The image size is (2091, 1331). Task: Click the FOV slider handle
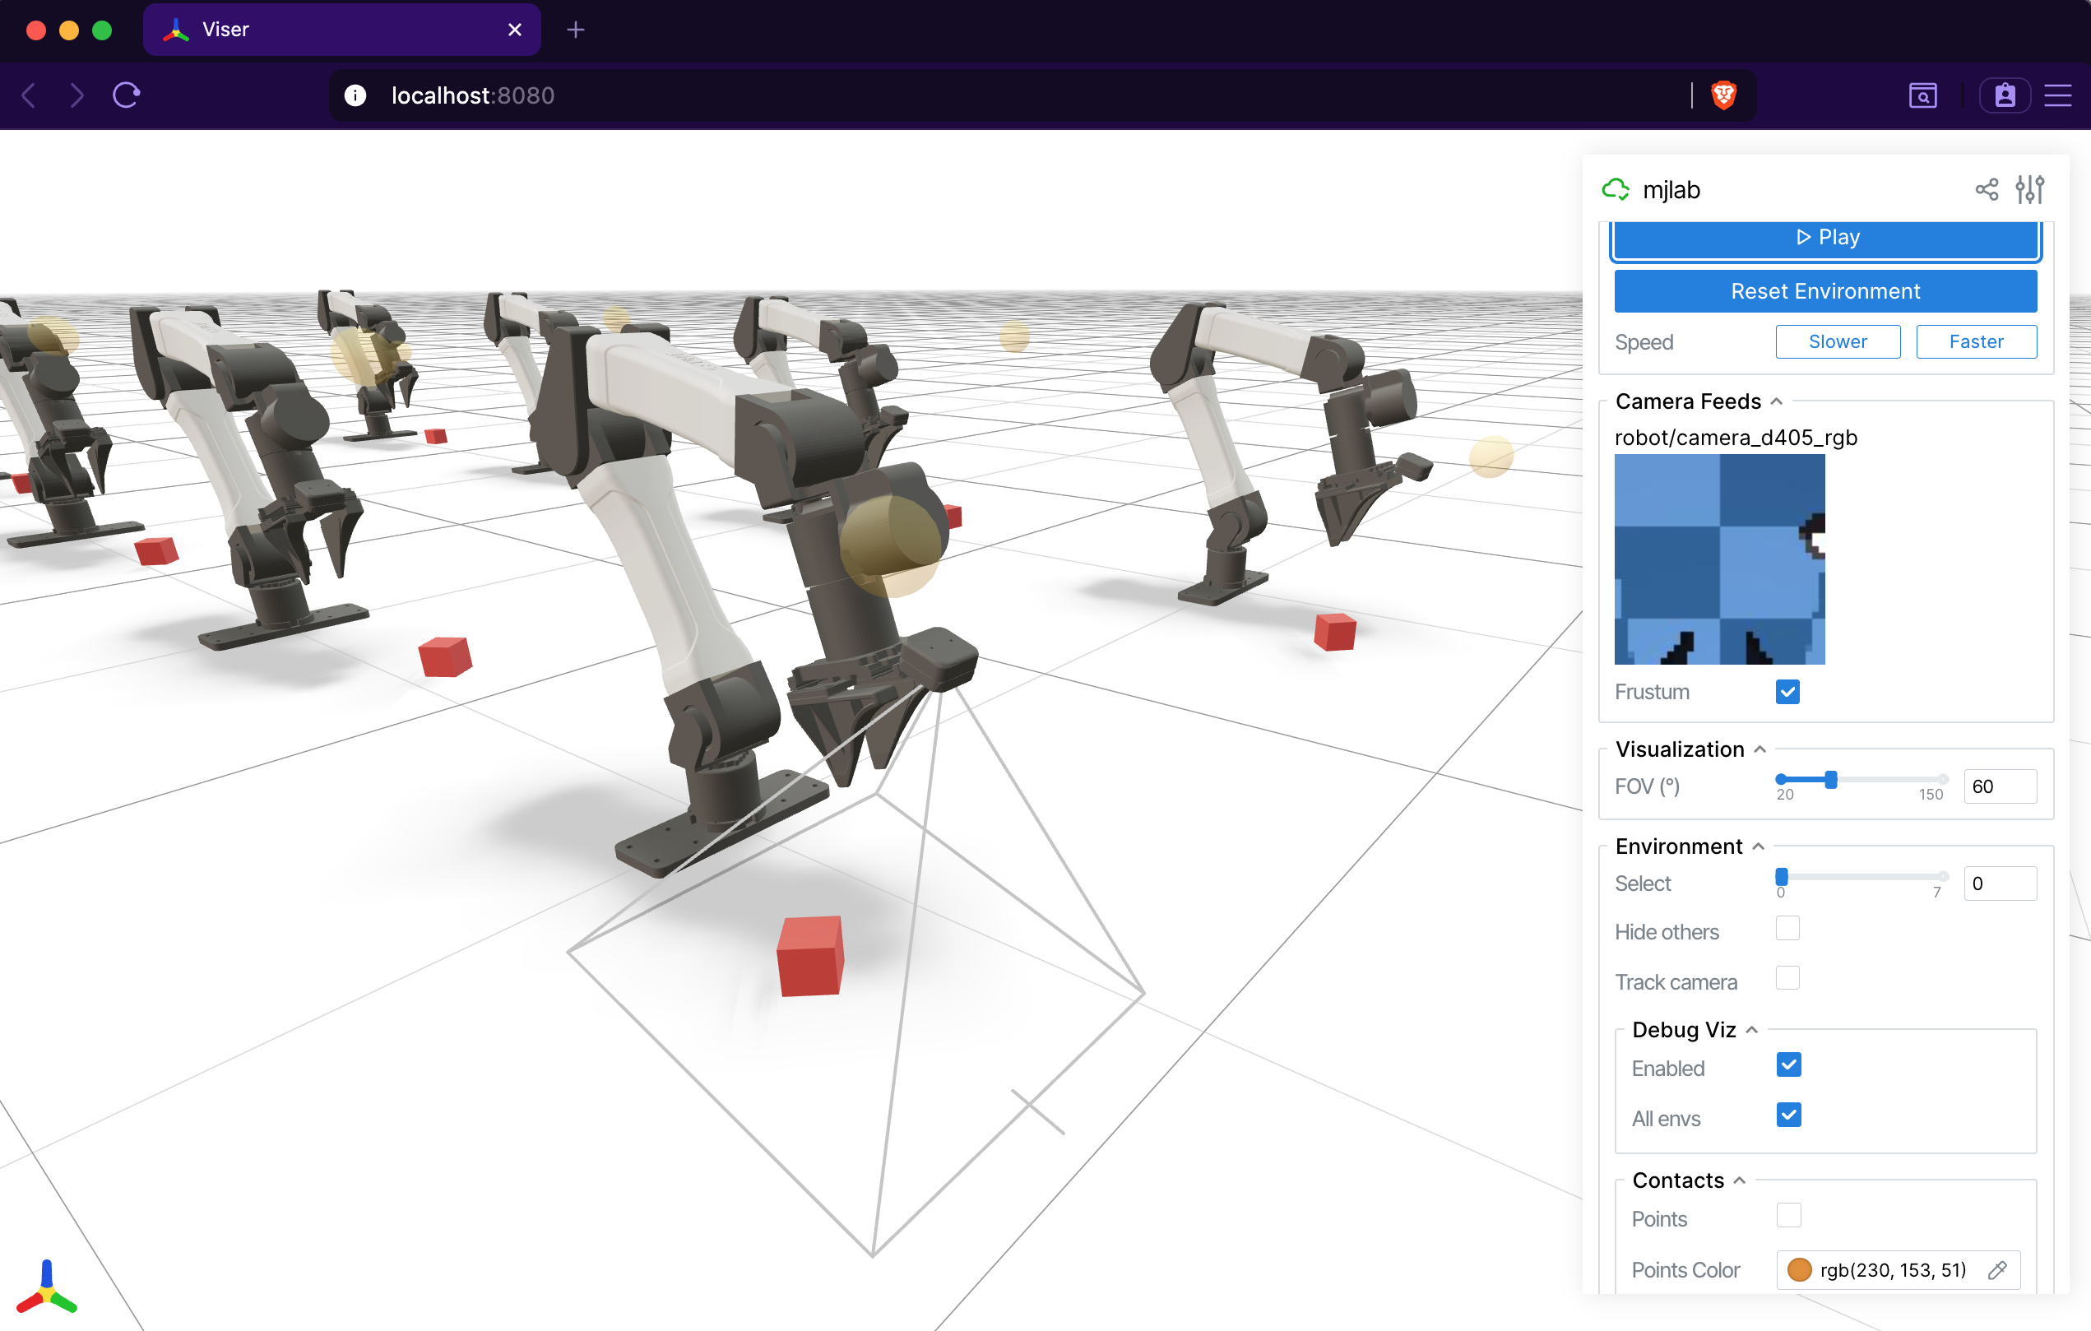1831,780
